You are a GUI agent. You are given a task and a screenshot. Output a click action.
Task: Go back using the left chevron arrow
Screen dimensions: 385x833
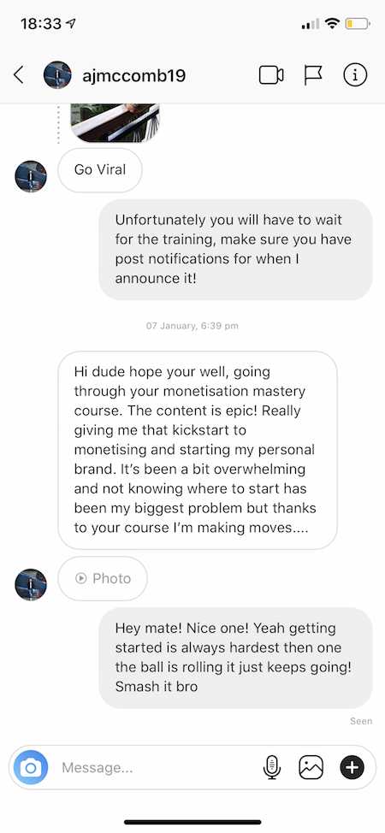19,75
